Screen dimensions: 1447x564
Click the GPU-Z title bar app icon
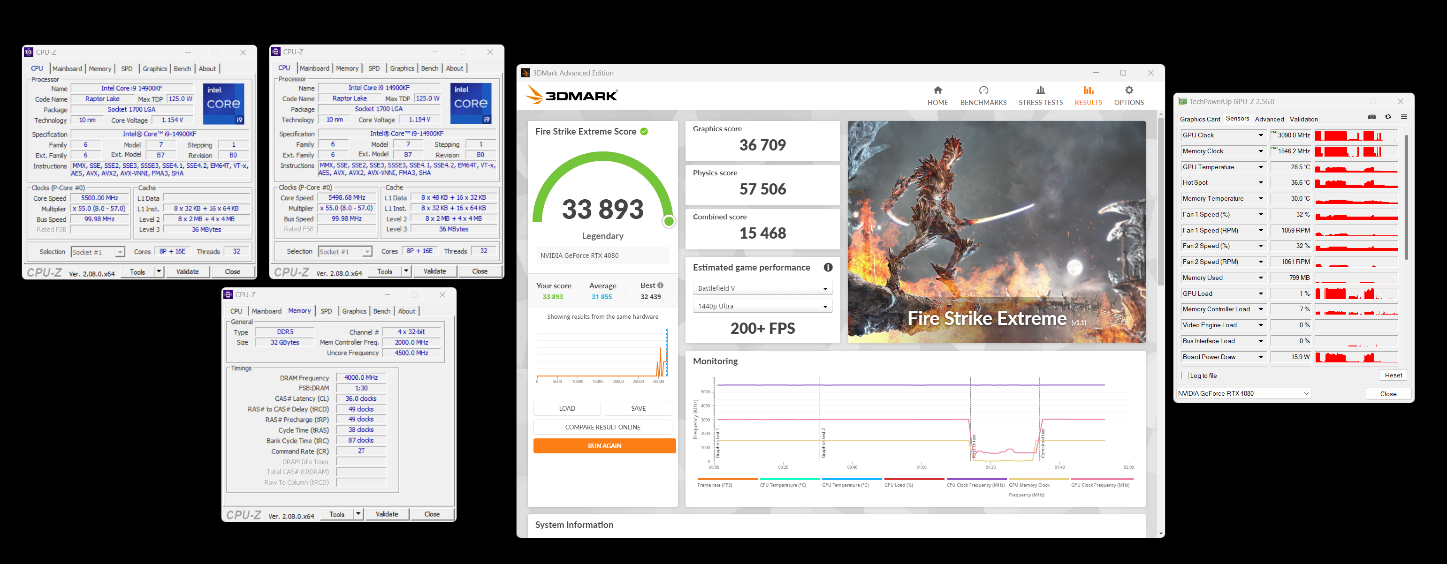1182,102
